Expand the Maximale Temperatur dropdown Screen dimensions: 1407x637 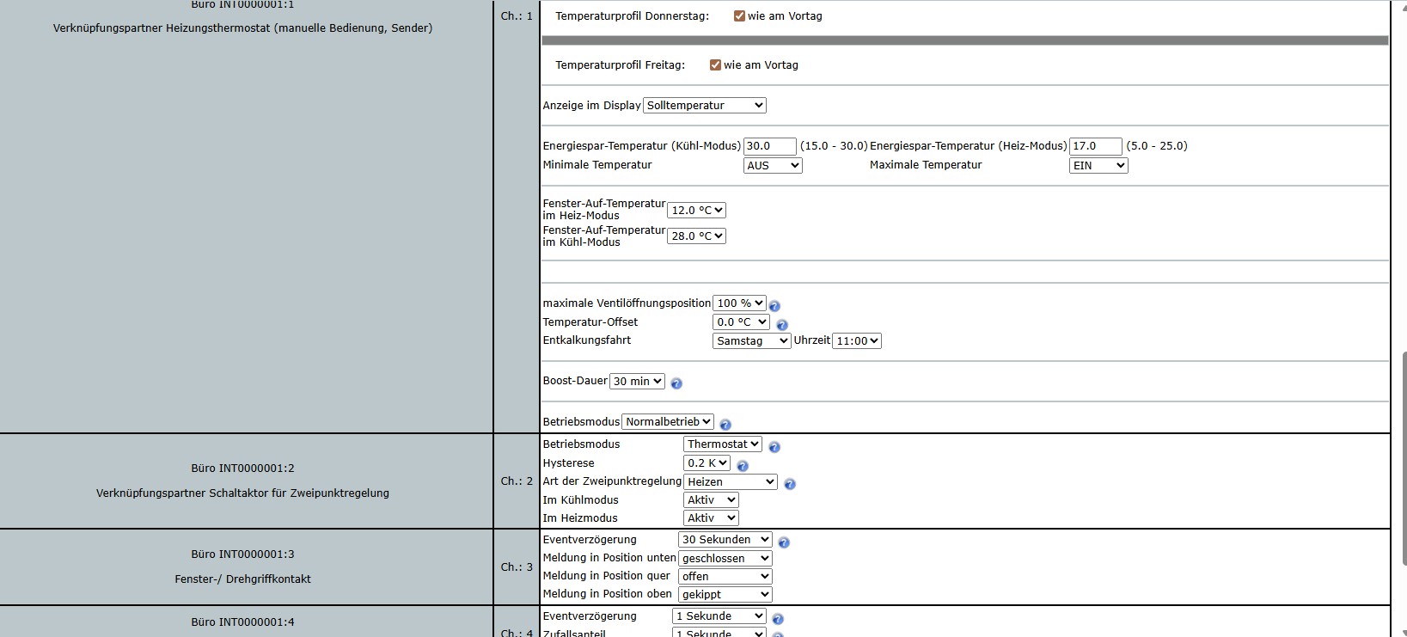coord(1098,166)
